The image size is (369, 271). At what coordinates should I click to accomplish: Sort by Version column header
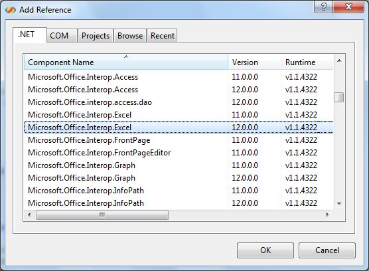[254, 62]
